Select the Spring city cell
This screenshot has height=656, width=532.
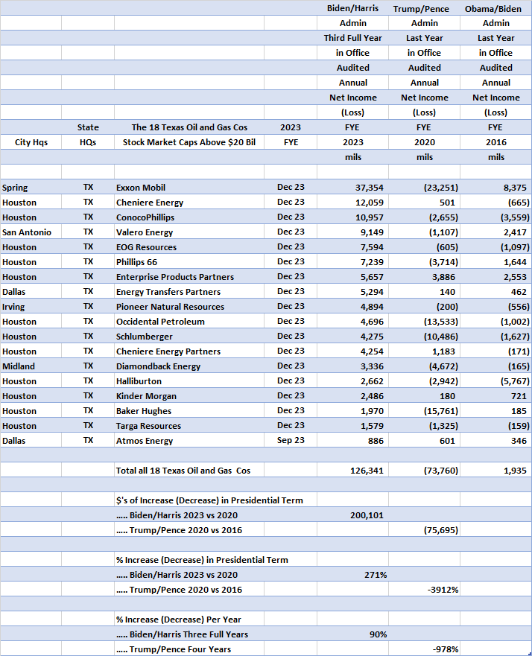click(x=31, y=187)
